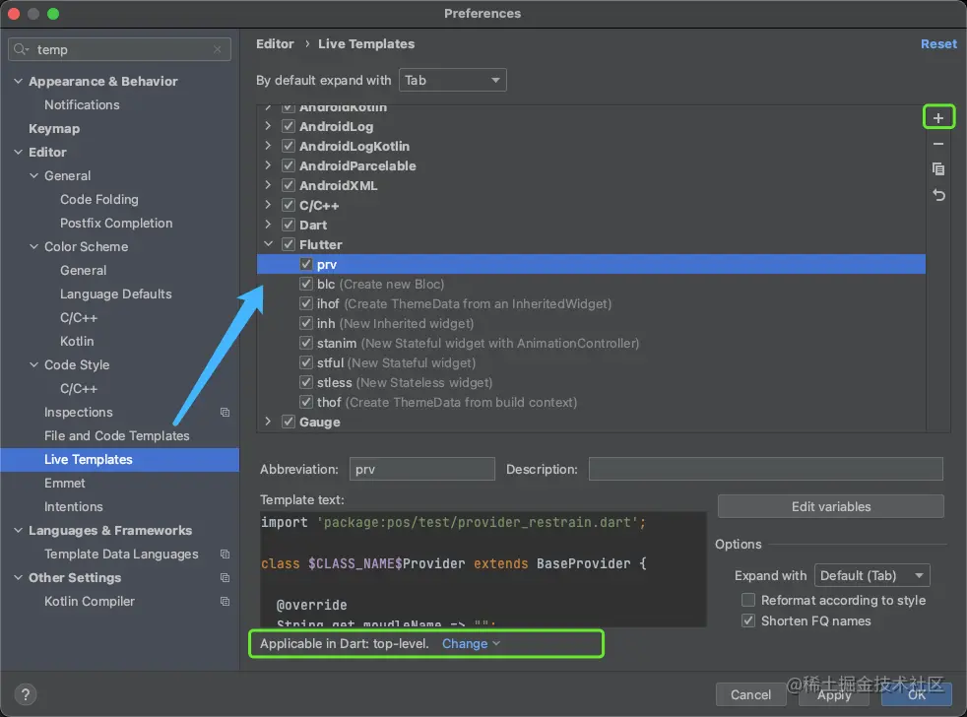Click into the Template text editor
Image resolution: width=967 pixels, height=717 pixels.
483,569
